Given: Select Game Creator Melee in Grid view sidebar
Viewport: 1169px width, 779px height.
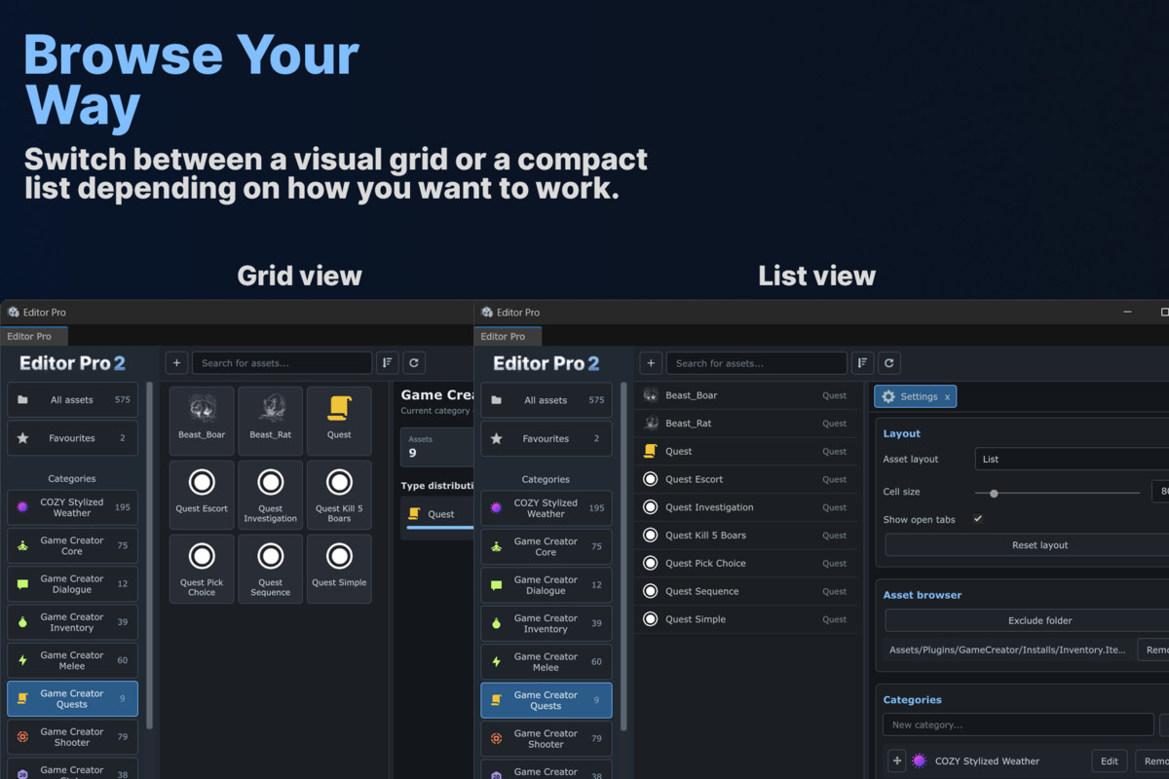Looking at the screenshot, I should point(72,660).
